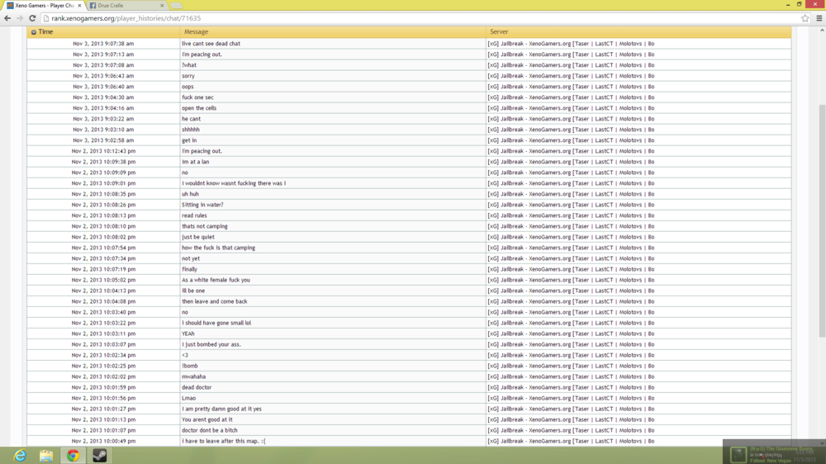Select message 'he cant'
This screenshot has height=464, width=826.
coord(192,119)
